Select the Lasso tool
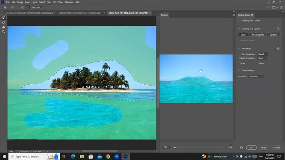Screen dimensions: 285x160 click(x=4, y=22)
